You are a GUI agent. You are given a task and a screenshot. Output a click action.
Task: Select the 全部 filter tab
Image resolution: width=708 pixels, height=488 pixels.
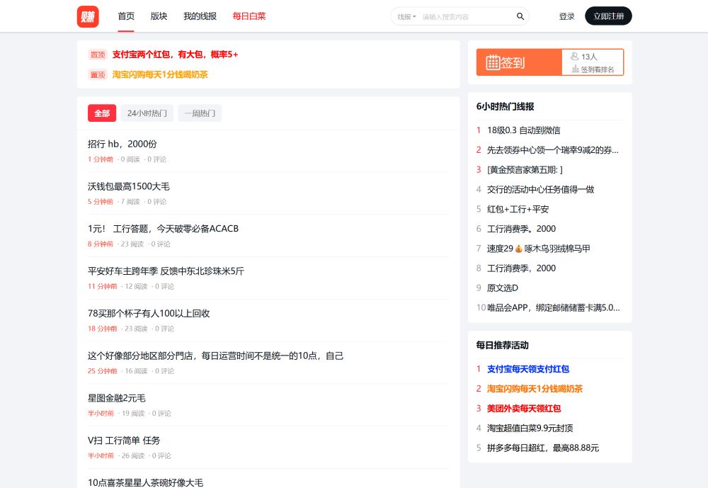tap(101, 113)
